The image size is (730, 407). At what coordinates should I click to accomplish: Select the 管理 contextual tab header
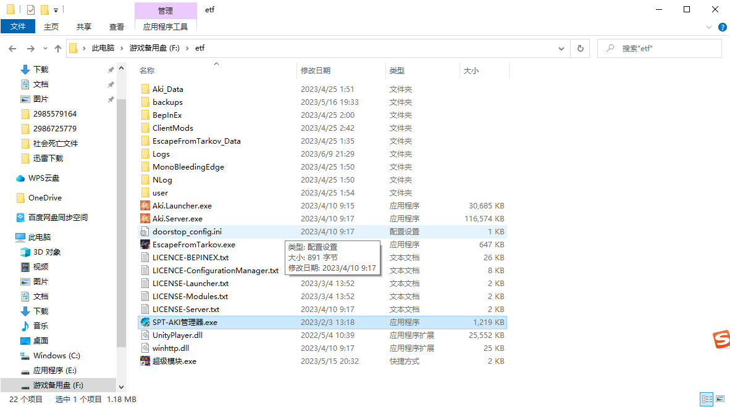(x=166, y=10)
